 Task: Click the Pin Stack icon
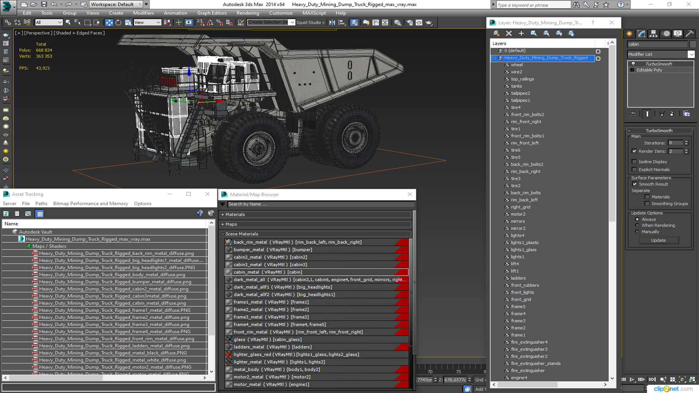pos(633,114)
